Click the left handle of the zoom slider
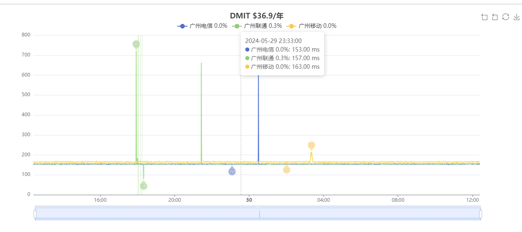 click(35, 214)
